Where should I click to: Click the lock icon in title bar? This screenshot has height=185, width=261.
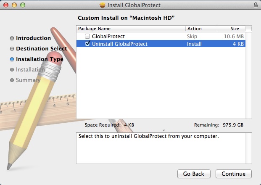(256, 5)
